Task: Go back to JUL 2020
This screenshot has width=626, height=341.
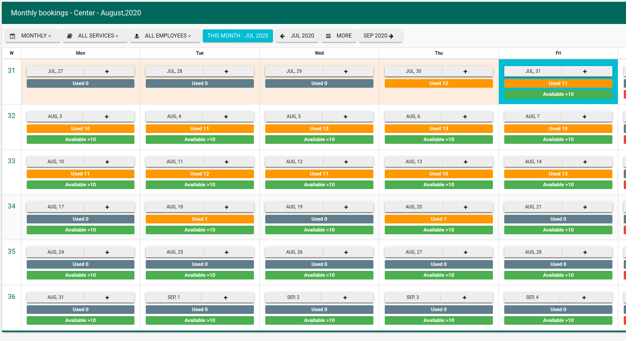Action: coord(297,36)
